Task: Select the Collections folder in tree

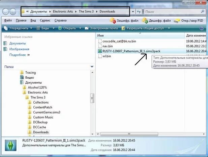Action: (41, 102)
